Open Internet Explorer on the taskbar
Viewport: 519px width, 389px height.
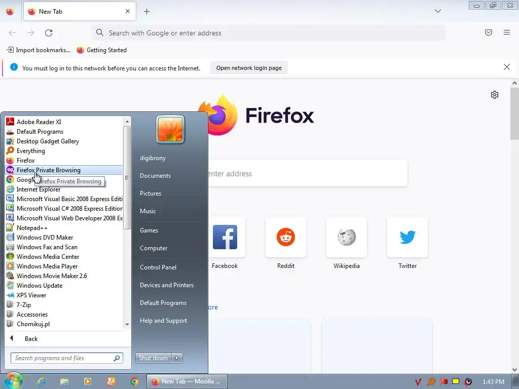pos(41,381)
